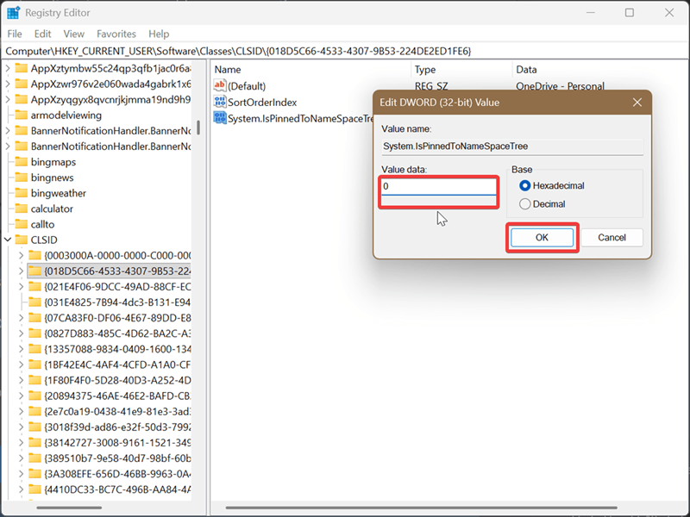Click folder icon of {20894375-46AE-46E2 key
Image resolution: width=690 pixels, height=517 pixels.
tap(34, 396)
